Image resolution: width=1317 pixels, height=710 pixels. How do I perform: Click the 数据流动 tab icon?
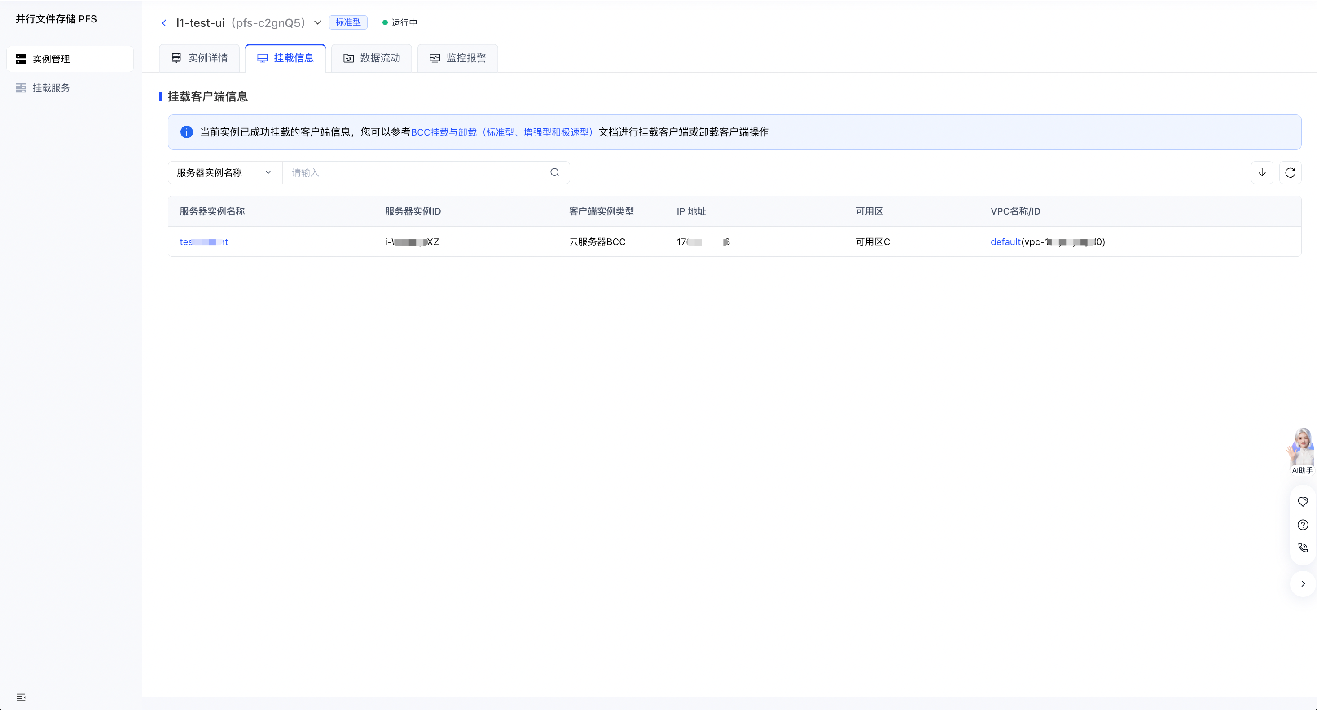349,58
